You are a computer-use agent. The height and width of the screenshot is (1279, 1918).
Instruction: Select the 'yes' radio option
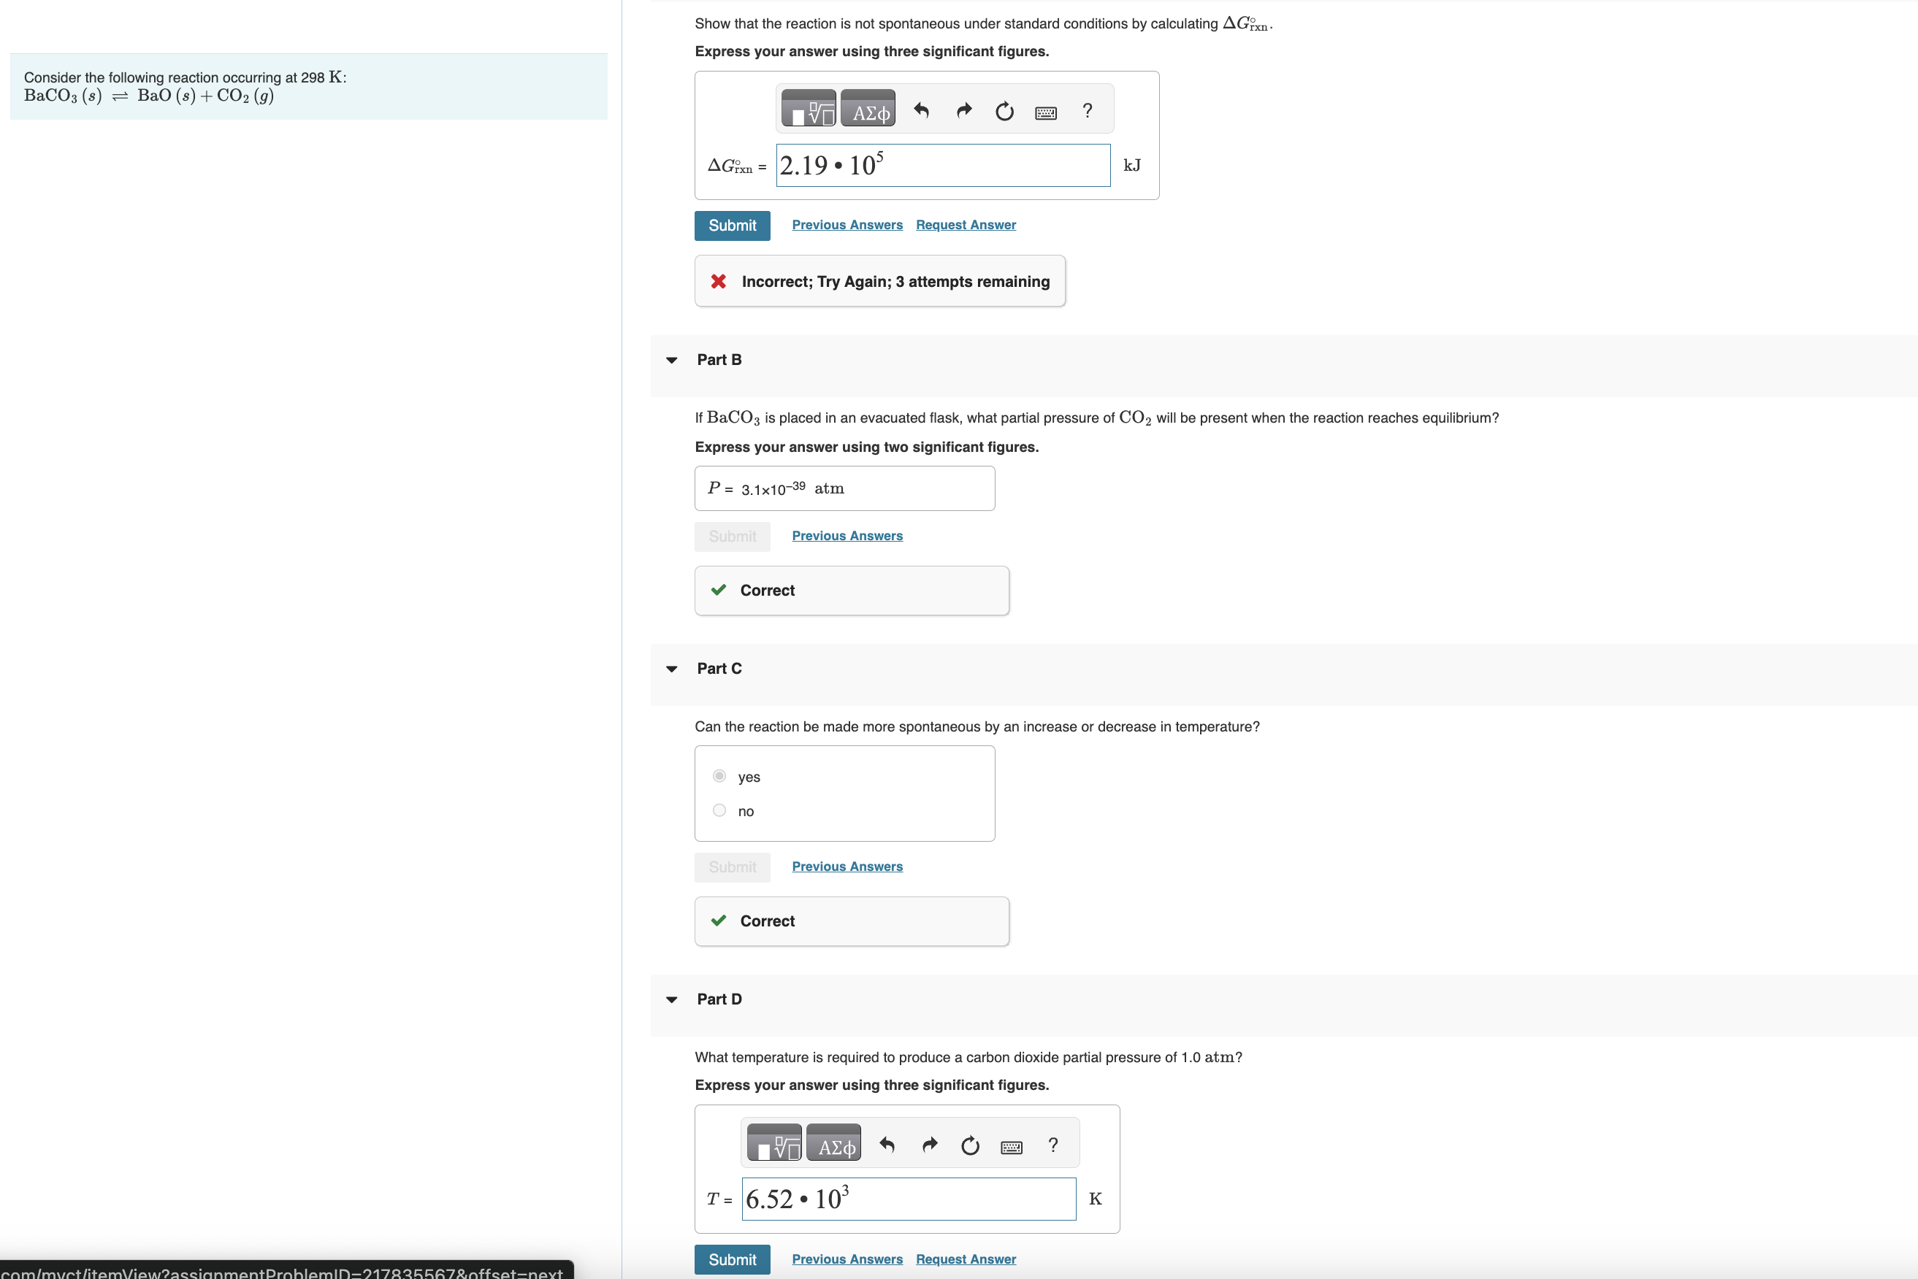click(x=719, y=776)
